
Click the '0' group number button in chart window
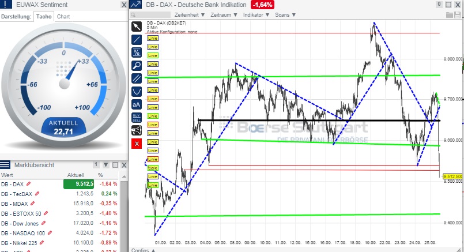pos(439,4)
